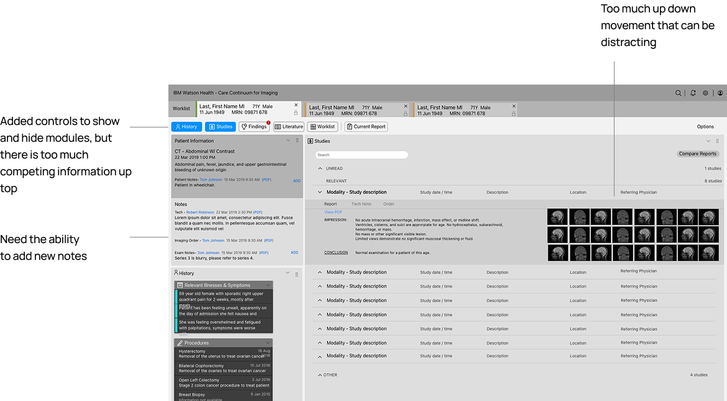This screenshot has width=727, height=401.
Task: Open the Robert Robinson tech link
Action: click(200, 212)
